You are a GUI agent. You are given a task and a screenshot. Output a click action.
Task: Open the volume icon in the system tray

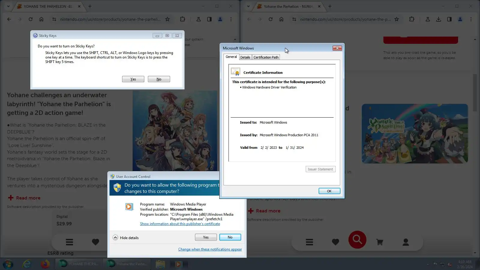point(450,264)
